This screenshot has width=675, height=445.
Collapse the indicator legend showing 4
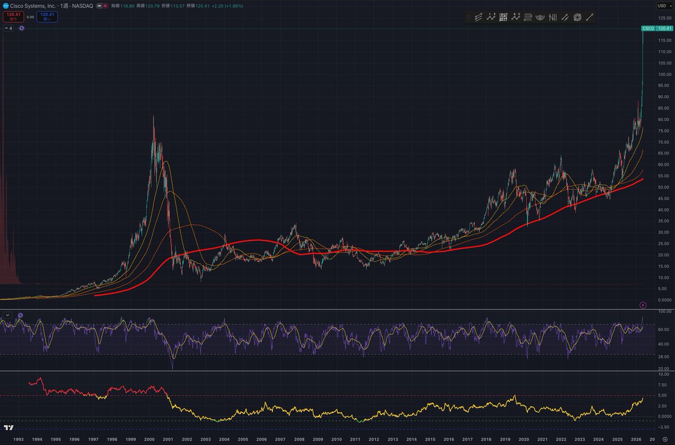pyautogui.click(x=8, y=28)
